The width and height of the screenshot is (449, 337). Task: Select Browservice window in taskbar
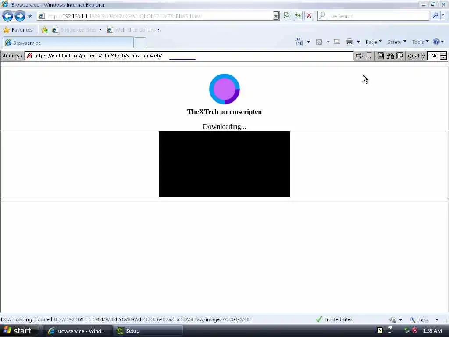[x=78, y=331]
